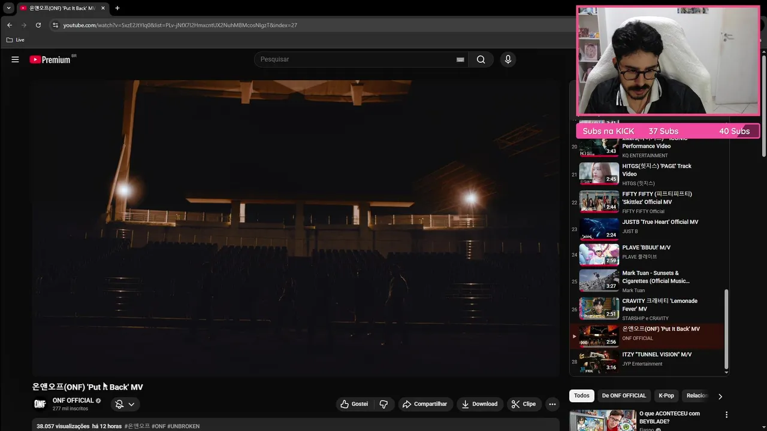
Task: Click the search magnifier button
Action: pyautogui.click(x=481, y=59)
